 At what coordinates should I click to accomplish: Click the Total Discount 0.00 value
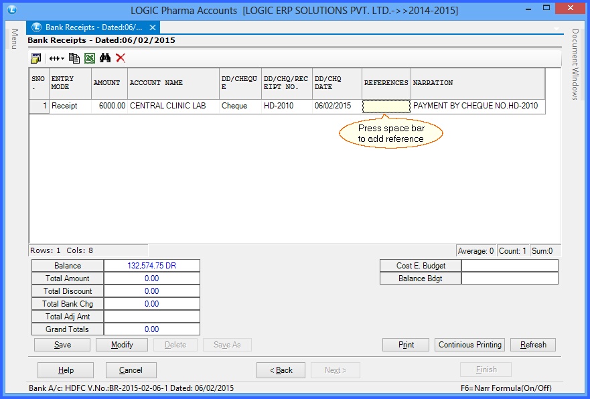click(x=151, y=291)
